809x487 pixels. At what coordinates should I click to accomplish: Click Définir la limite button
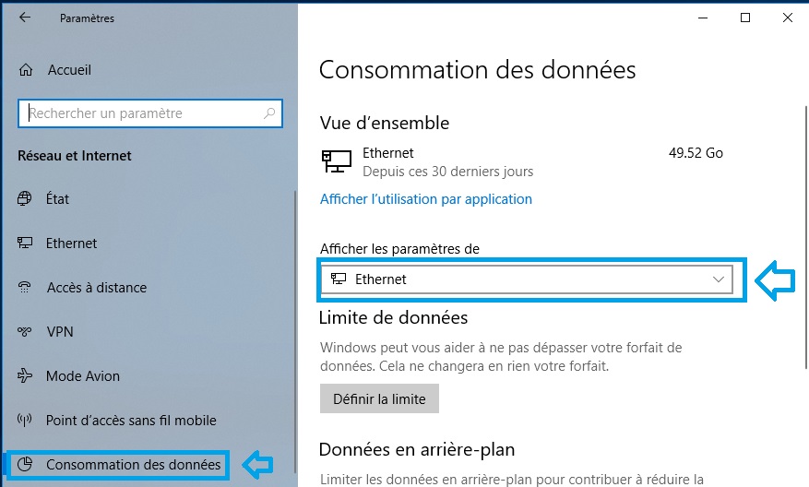point(379,399)
